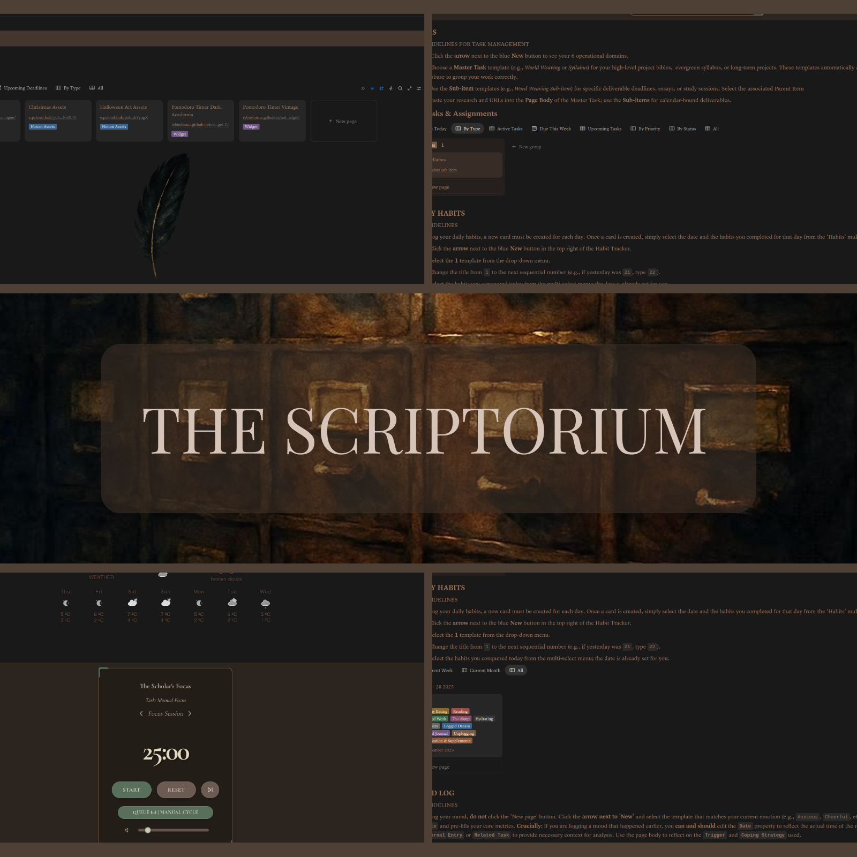857x857 pixels.
Task: Open the Current Month habits tab
Action: 481,670
